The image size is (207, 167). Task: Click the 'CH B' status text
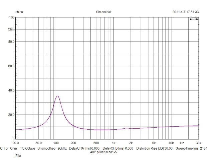coord(4,148)
